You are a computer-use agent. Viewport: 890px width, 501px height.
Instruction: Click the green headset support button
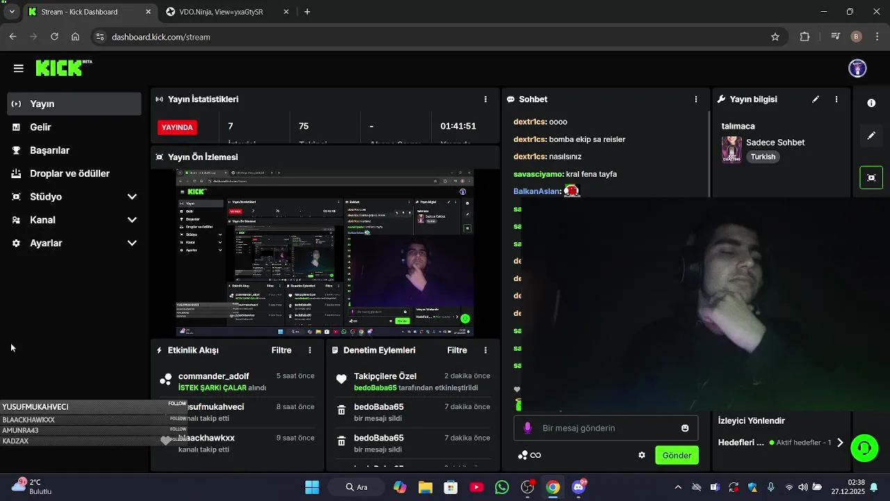coord(864,448)
